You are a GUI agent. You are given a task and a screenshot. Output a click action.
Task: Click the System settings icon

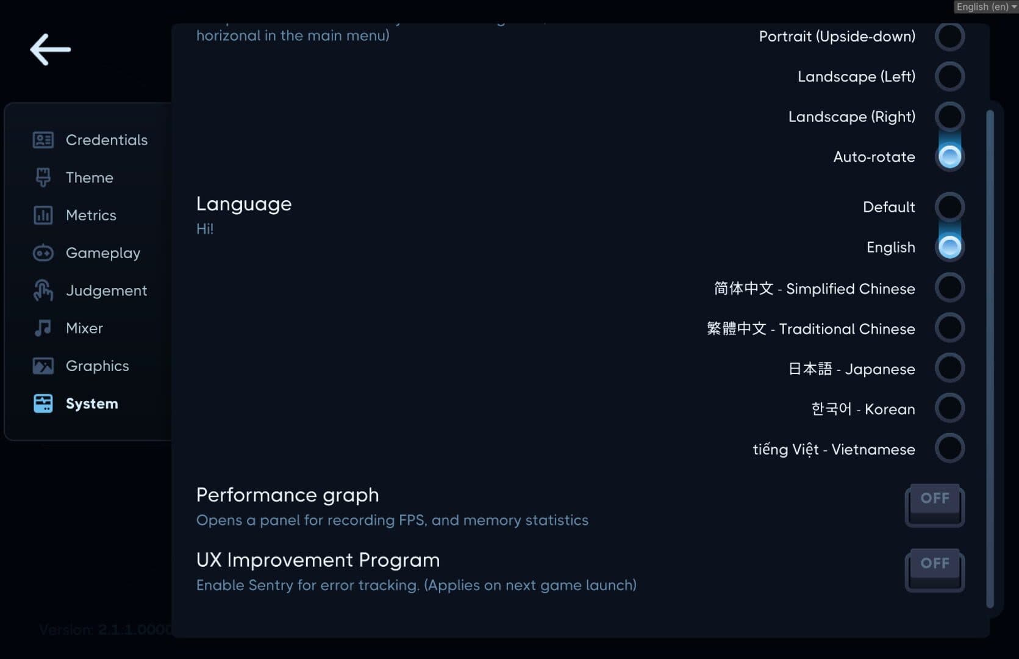pos(43,403)
